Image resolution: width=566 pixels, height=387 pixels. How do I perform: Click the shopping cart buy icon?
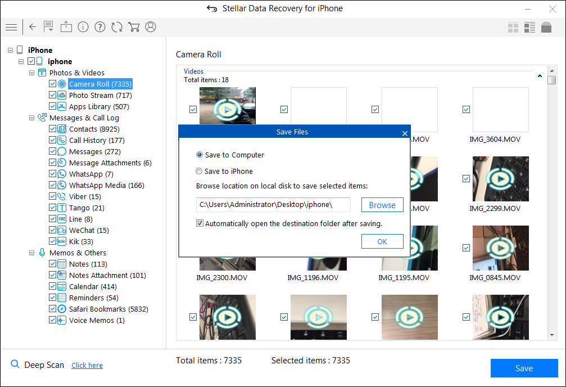click(134, 27)
